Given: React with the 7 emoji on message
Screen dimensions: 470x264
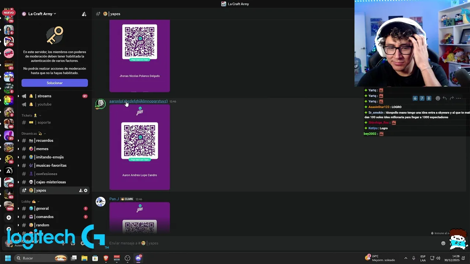Looking at the screenshot, I should click(x=422, y=98).
